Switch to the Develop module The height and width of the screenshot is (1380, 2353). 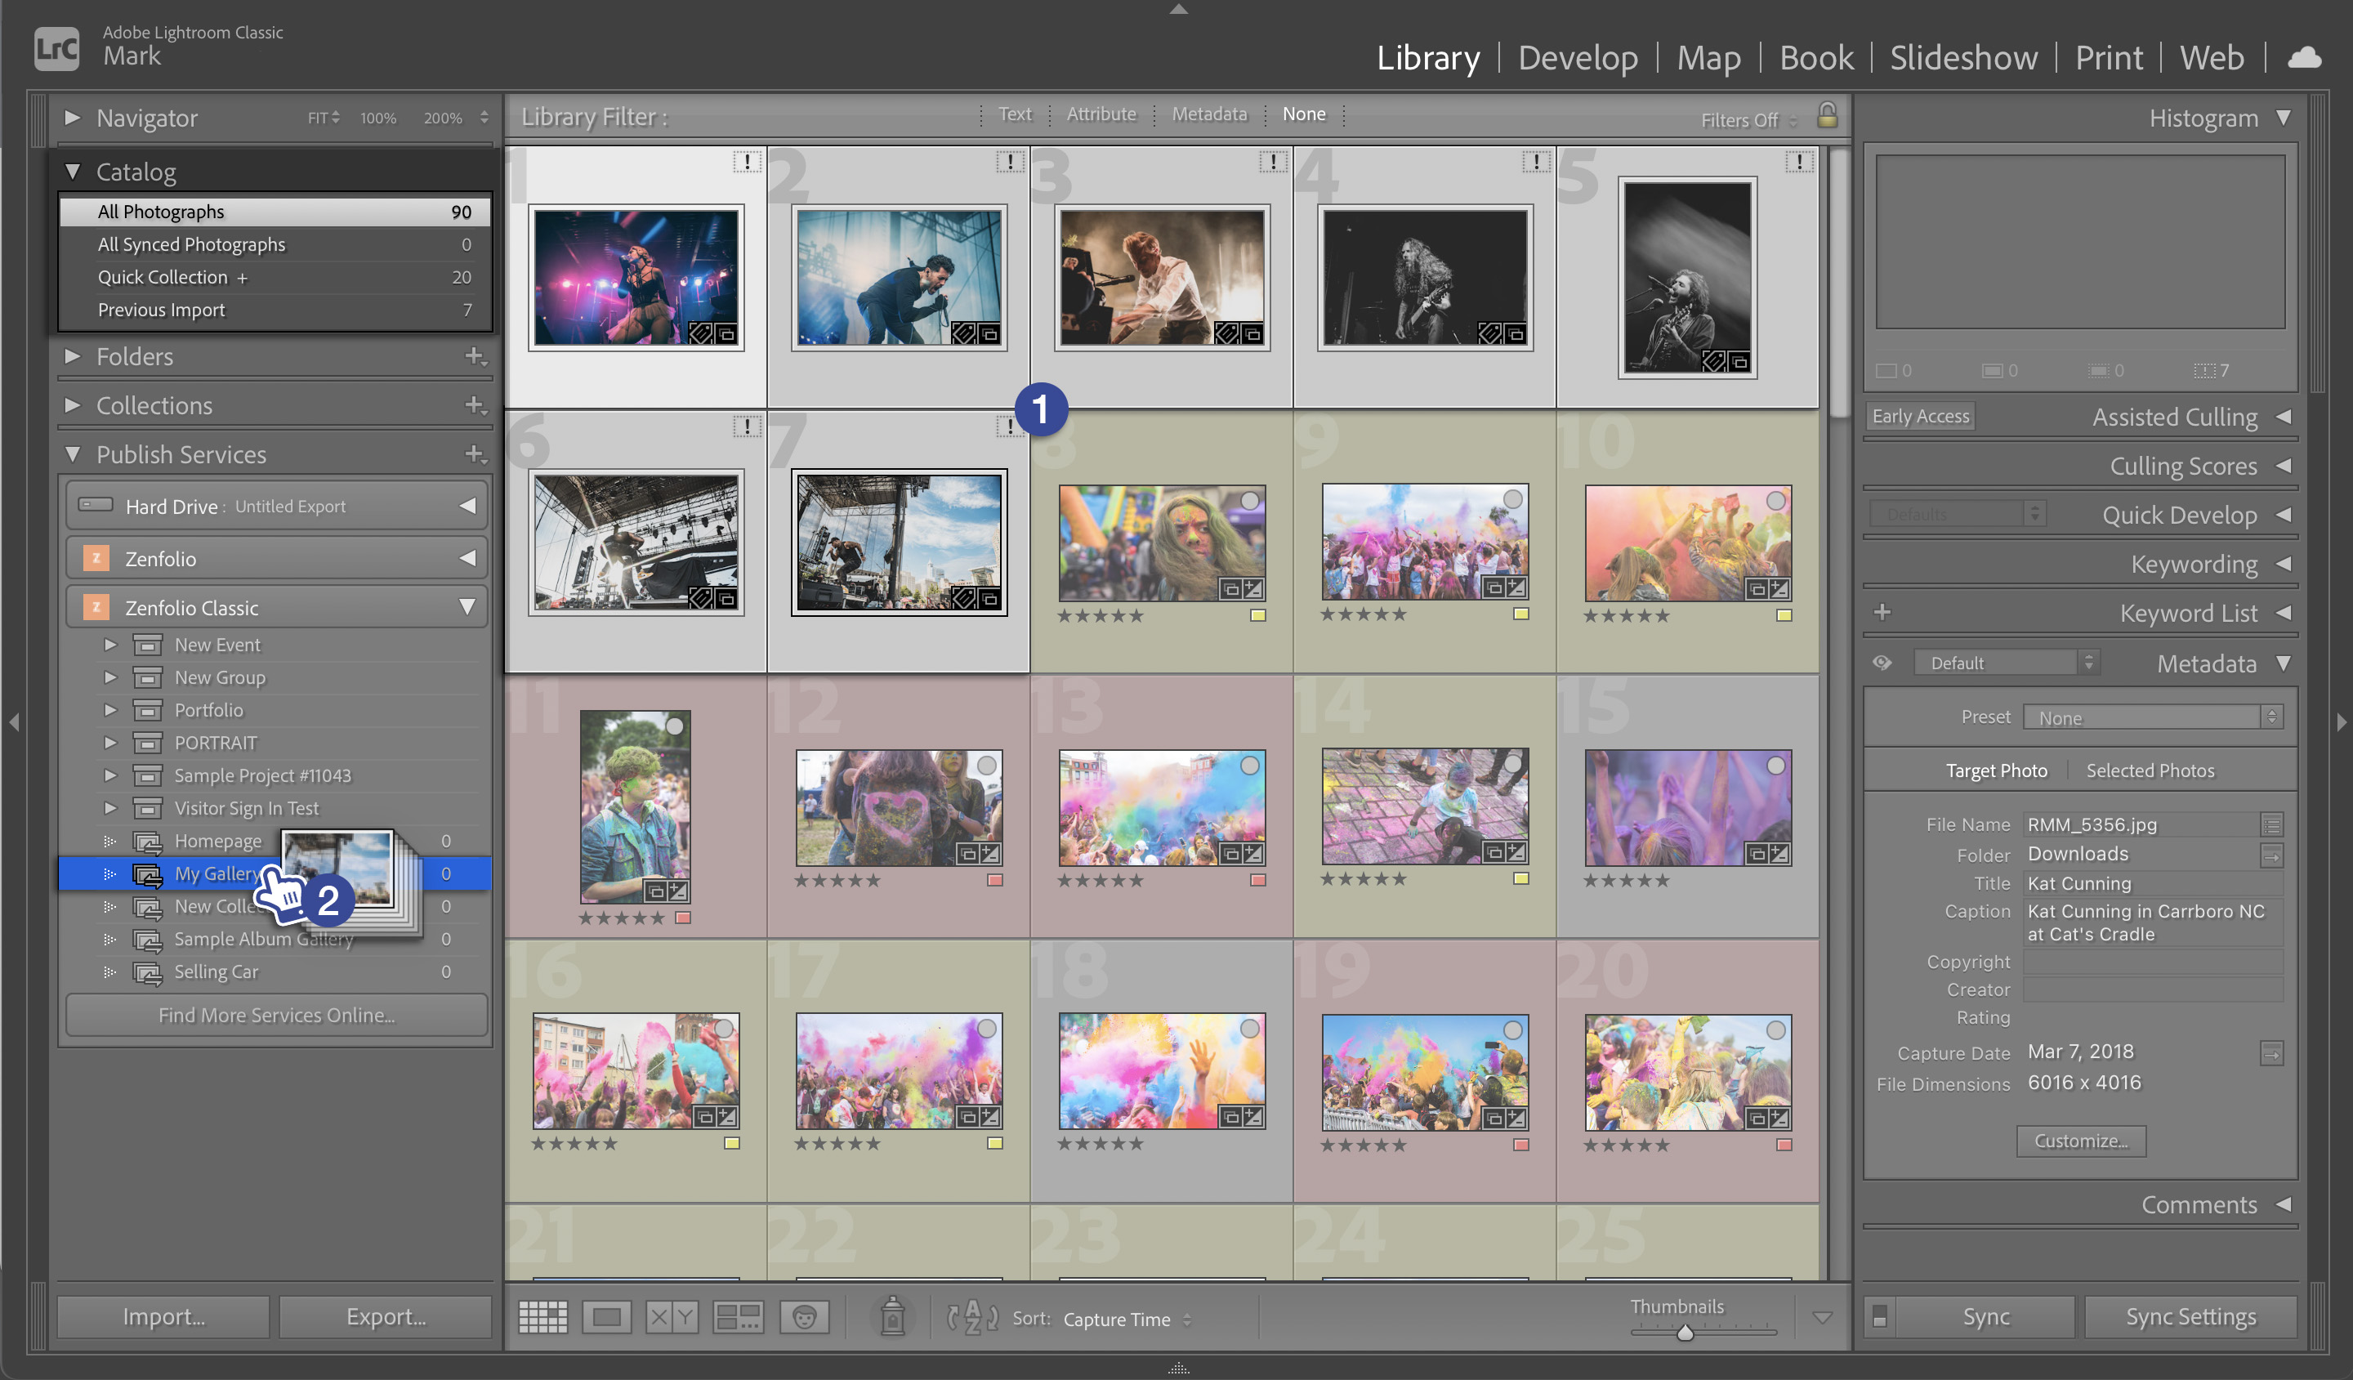click(x=1577, y=58)
